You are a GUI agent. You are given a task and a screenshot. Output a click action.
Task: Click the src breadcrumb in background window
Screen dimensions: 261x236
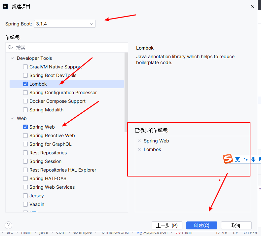coord(10,232)
